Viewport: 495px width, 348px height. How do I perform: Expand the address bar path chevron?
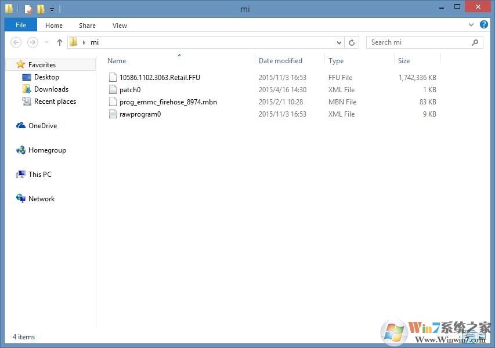point(84,42)
